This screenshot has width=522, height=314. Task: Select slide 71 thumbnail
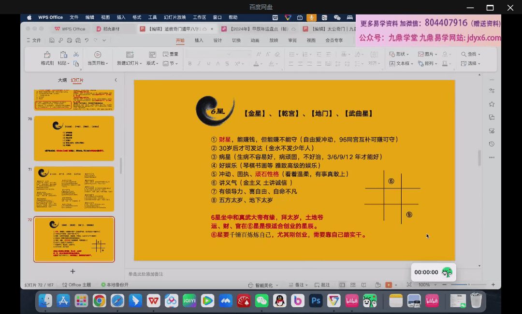74,189
